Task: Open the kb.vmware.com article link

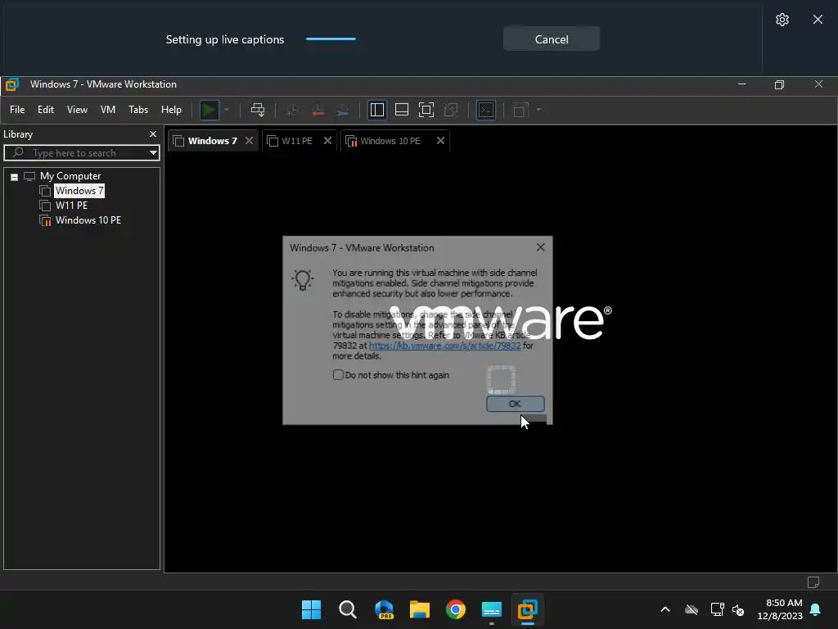Action: coord(444,346)
